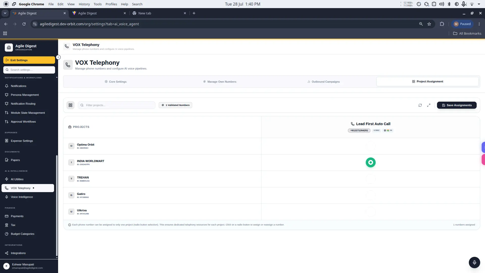Reload the page in Chrome
The image size is (485, 273).
click(24, 24)
